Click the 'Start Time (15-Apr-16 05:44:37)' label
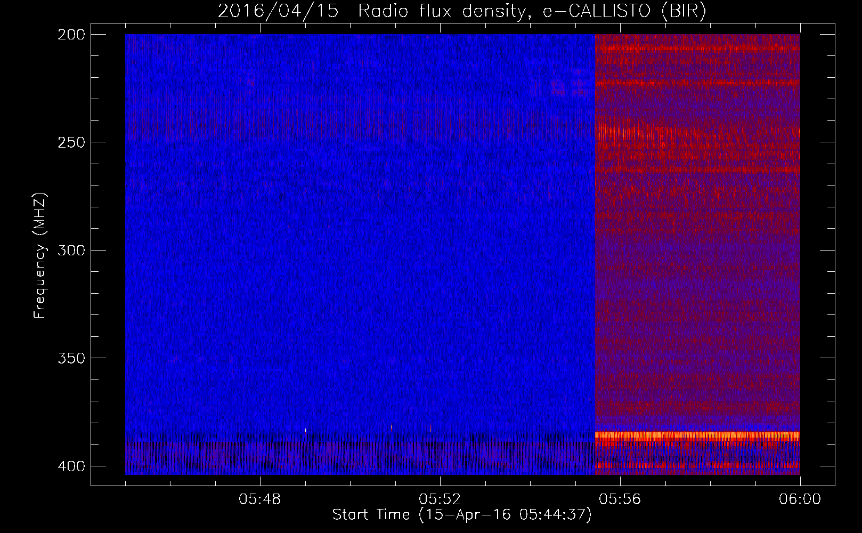The width and height of the screenshot is (862, 533). click(462, 515)
